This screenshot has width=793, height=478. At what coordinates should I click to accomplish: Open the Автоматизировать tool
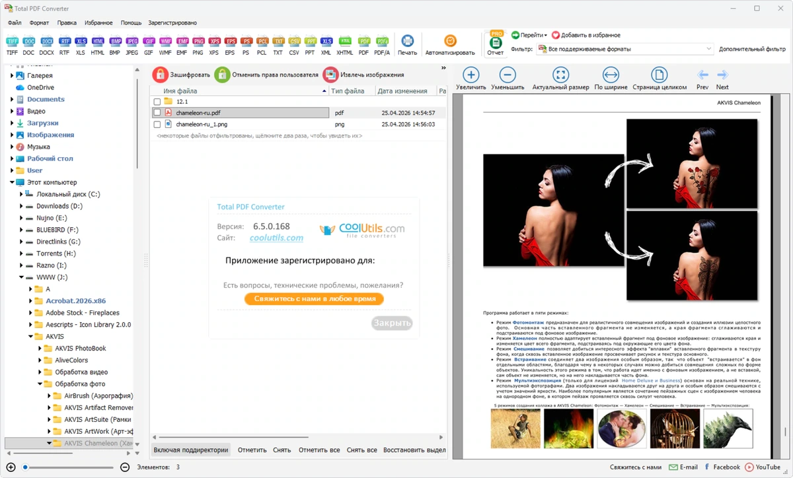[x=450, y=45]
